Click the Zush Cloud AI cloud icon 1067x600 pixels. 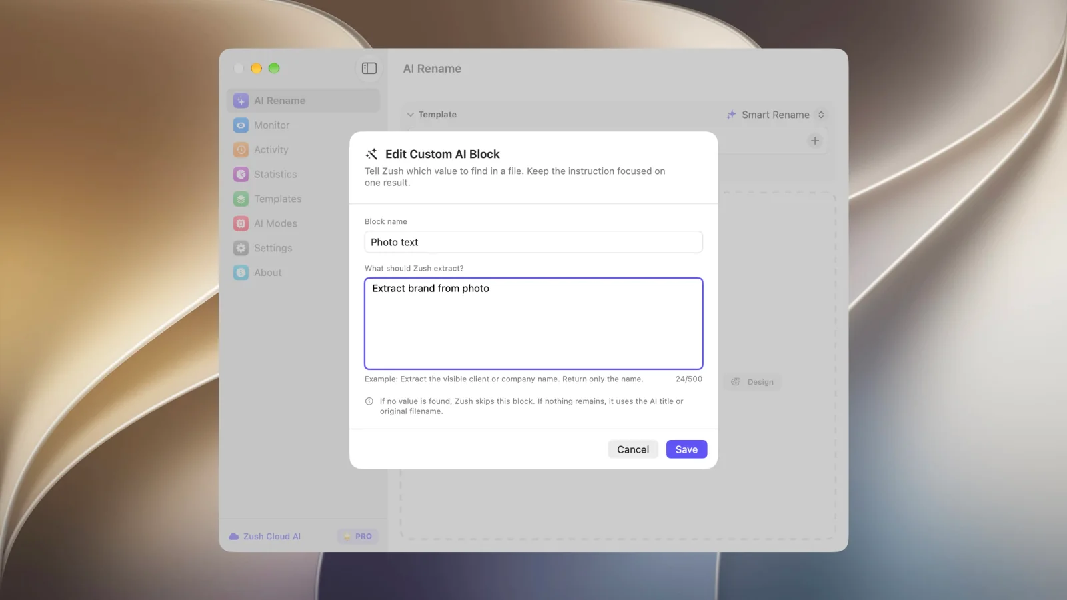coord(234,537)
